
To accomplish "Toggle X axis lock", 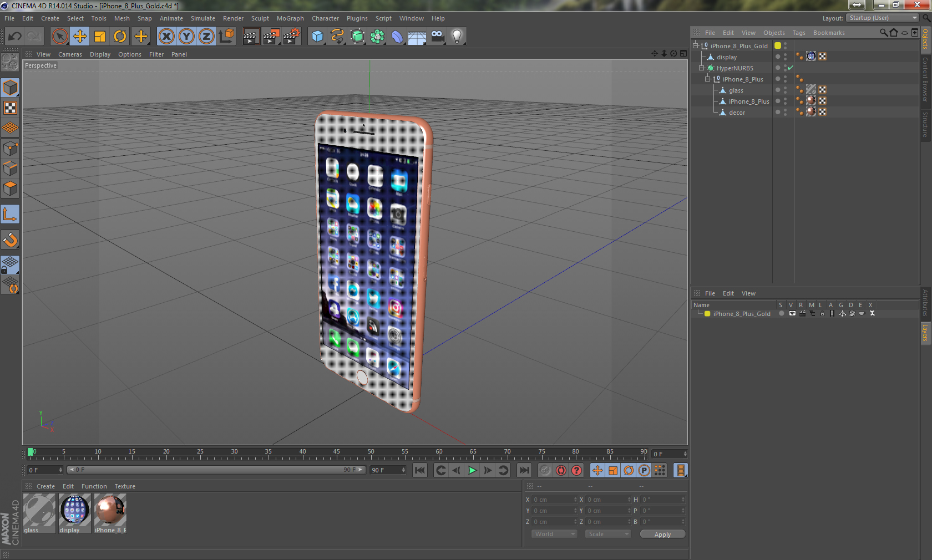I will [166, 37].
